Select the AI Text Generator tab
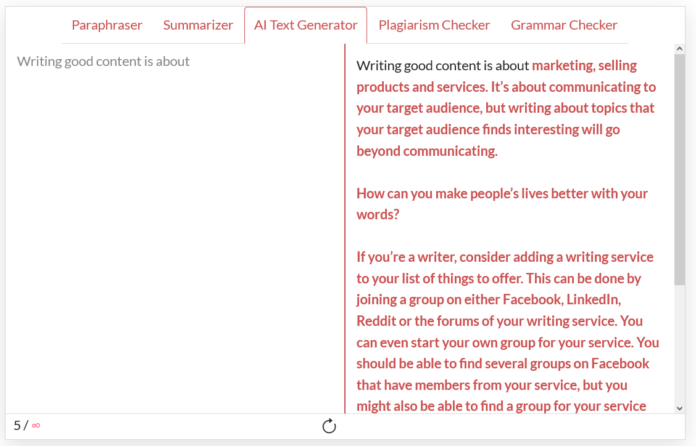Screen dimensions: 696x446 coord(306,25)
